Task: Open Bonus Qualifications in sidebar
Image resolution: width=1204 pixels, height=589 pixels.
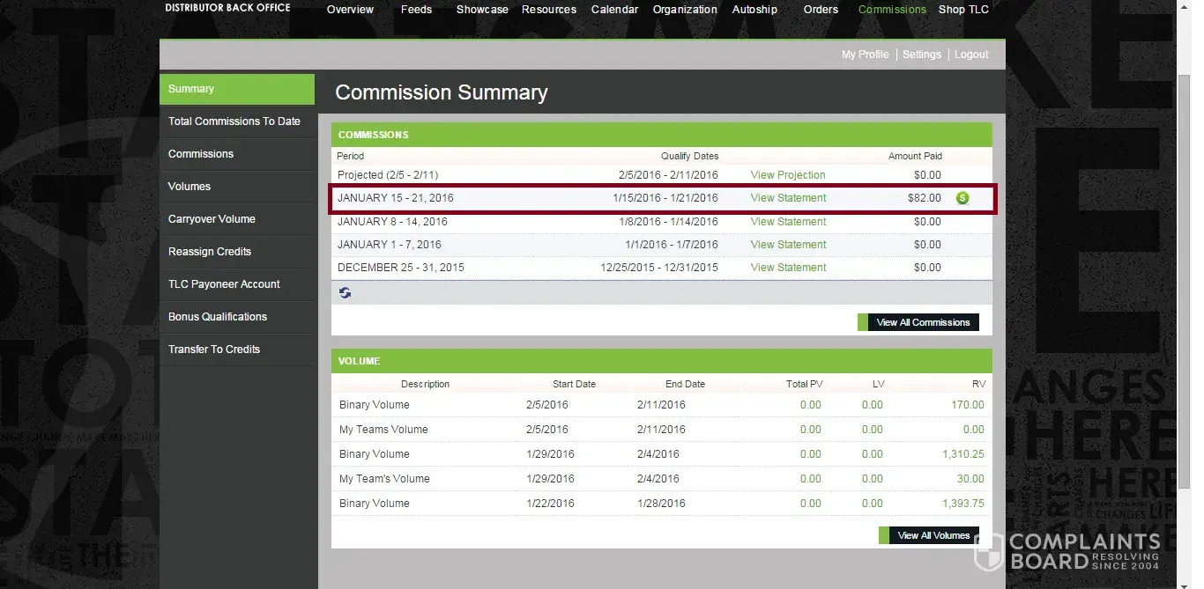Action: pyautogui.click(x=218, y=317)
